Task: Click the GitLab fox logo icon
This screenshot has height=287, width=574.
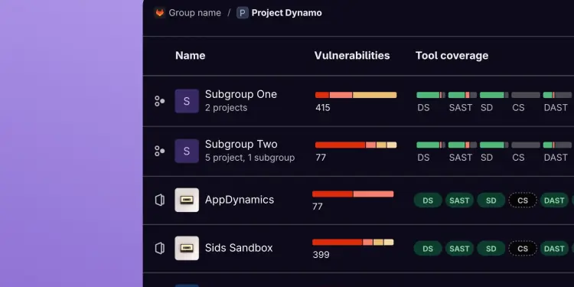Action: (160, 13)
